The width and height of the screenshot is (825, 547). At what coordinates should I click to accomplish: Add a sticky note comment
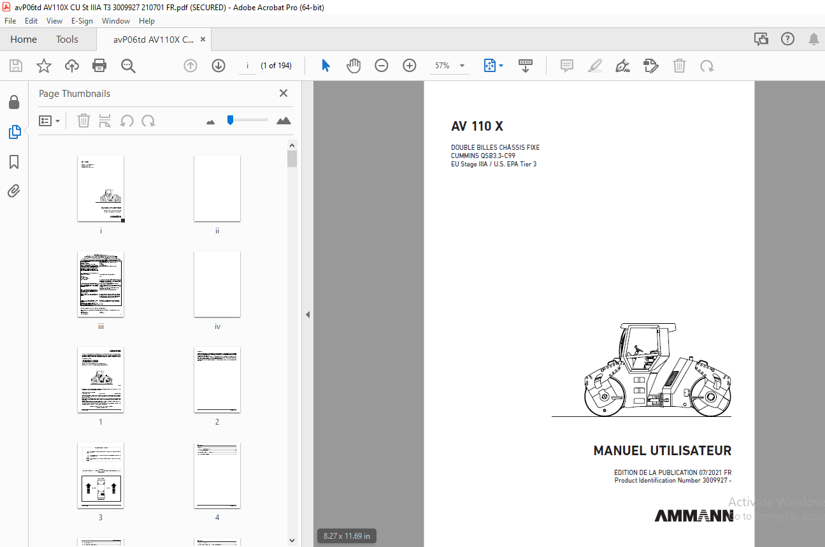coord(567,66)
